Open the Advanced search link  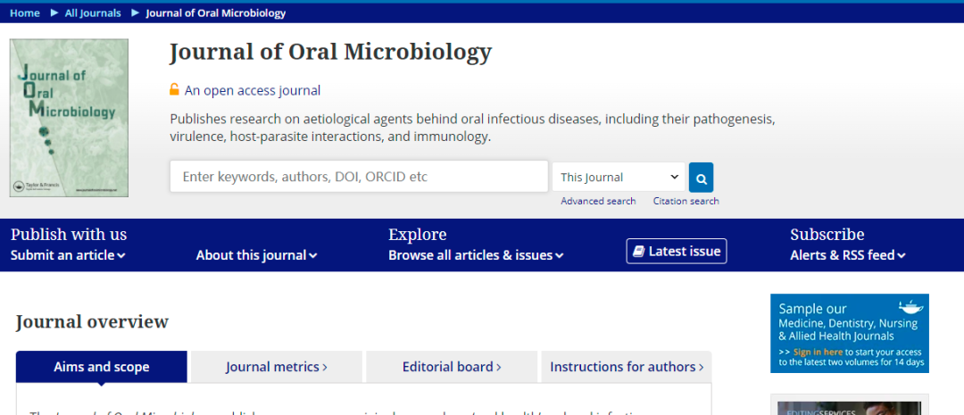[x=598, y=202]
